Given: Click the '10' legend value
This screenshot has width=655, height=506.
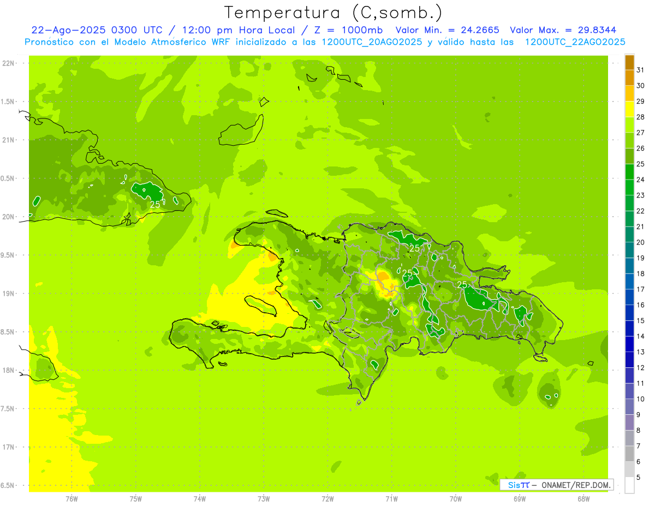Looking at the screenshot, I should point(641,399).
